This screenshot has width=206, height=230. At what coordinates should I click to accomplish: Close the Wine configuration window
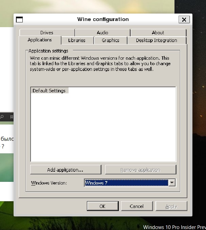[184, 20]
